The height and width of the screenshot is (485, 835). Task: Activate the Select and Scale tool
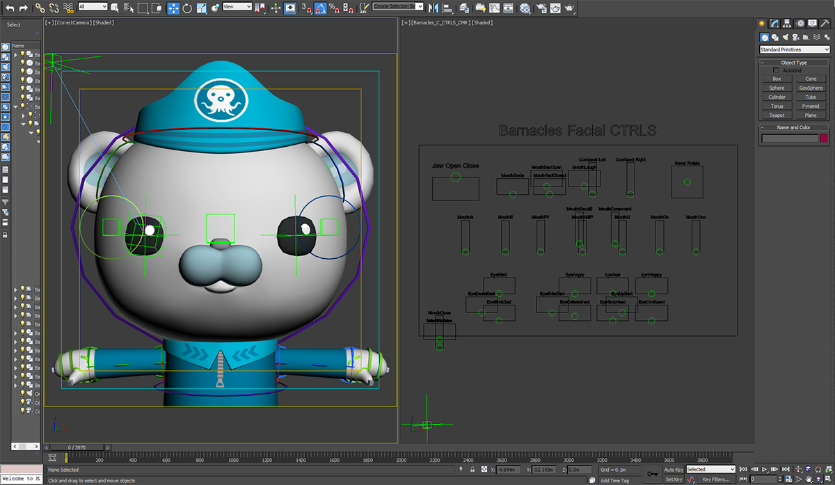[x=201, y=8]
